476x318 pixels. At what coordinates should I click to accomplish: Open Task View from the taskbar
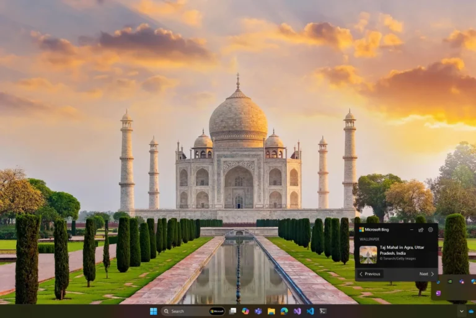(232, 311)
